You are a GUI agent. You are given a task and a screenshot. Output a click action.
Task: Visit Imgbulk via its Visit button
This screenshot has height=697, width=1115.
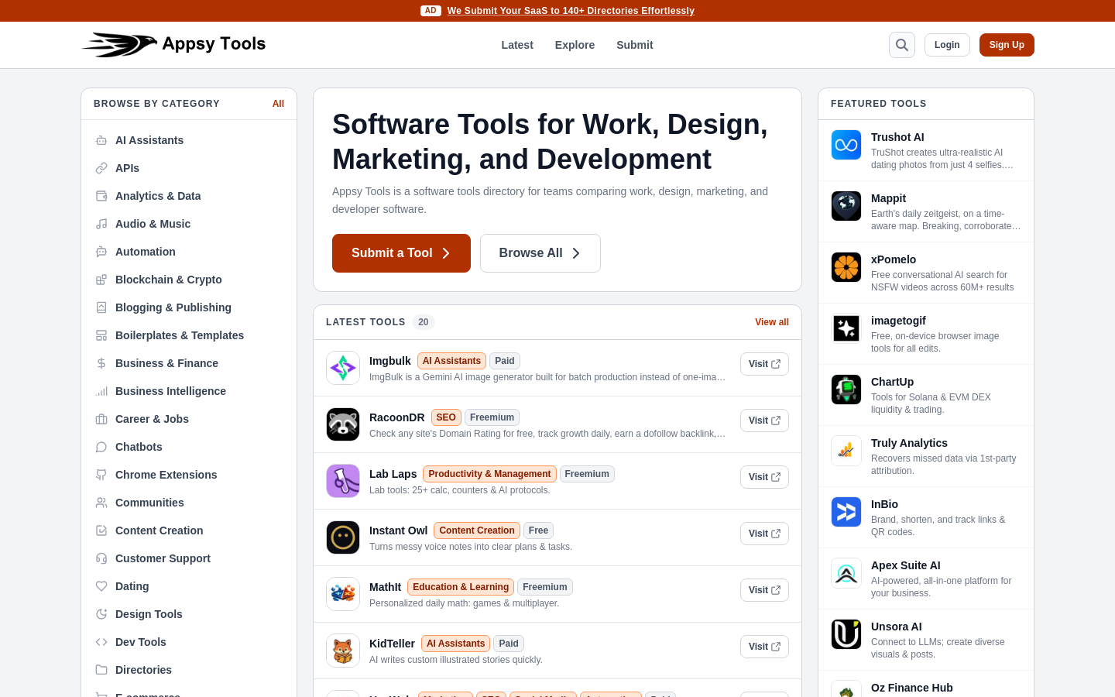click(x=764, y=364)
